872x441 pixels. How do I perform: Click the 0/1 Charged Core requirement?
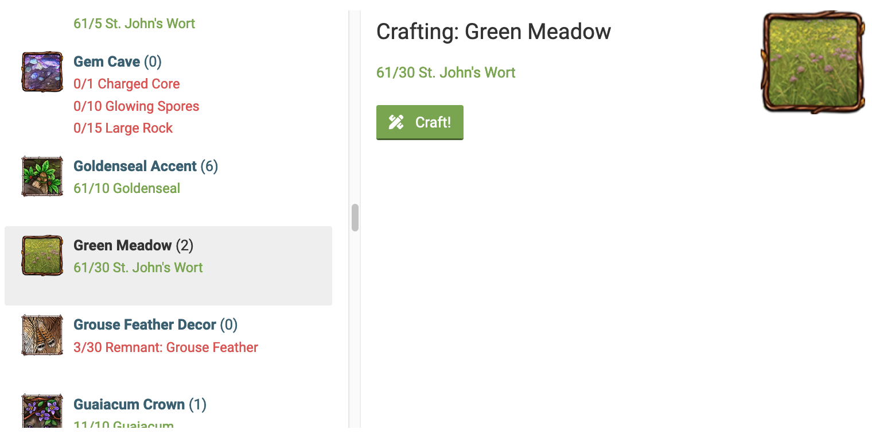point(127,84)
